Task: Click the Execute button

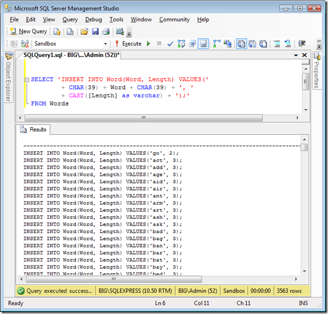Action: coord(128,44)
